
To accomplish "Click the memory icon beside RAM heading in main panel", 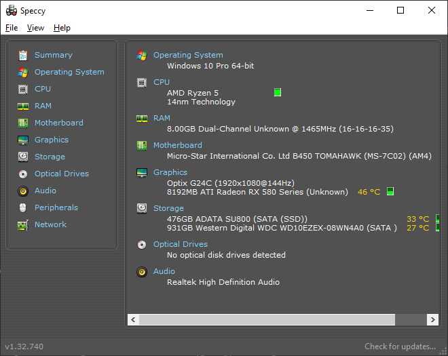I will (142, 119).
